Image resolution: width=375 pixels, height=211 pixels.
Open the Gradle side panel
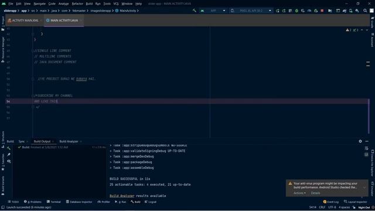coord(372,22)
